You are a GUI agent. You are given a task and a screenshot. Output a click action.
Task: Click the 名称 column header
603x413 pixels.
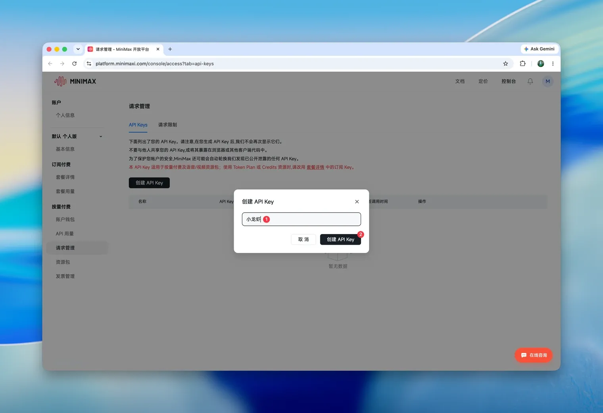[142, 202]
